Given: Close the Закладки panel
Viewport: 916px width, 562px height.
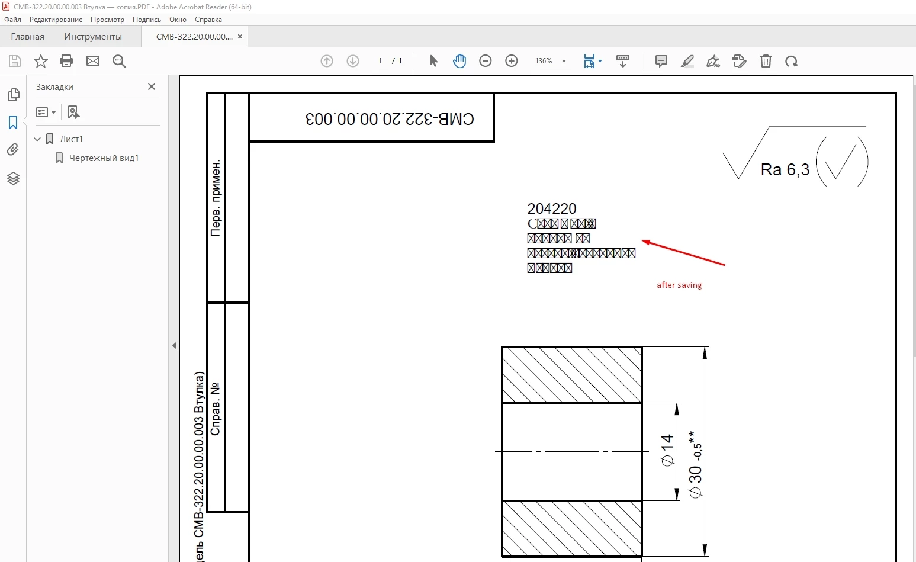Looking at the screenshot, I should 152,86.
